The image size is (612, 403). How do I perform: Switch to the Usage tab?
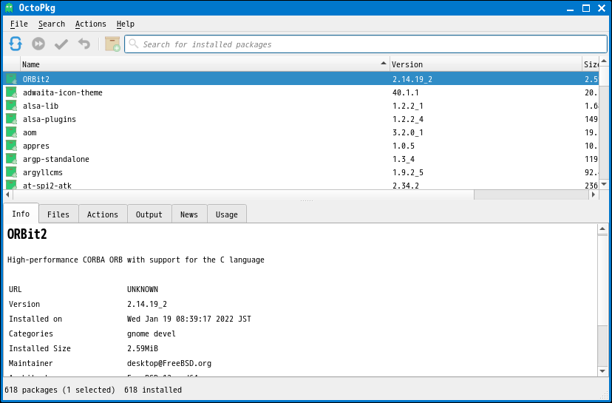(226, 214)
